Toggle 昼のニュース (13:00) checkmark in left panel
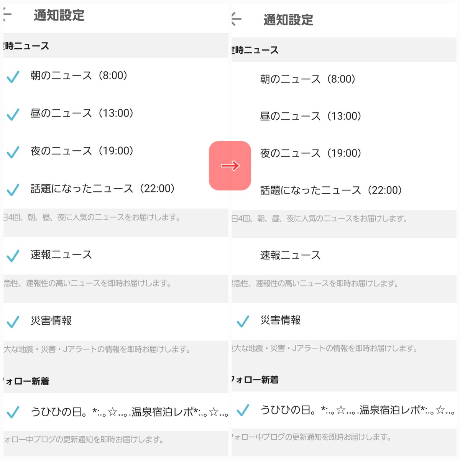Screen dimensions: 460x460 tap(13, 114)
